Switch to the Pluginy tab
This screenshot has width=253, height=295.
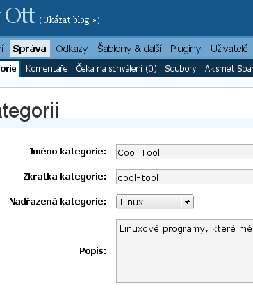186,49
